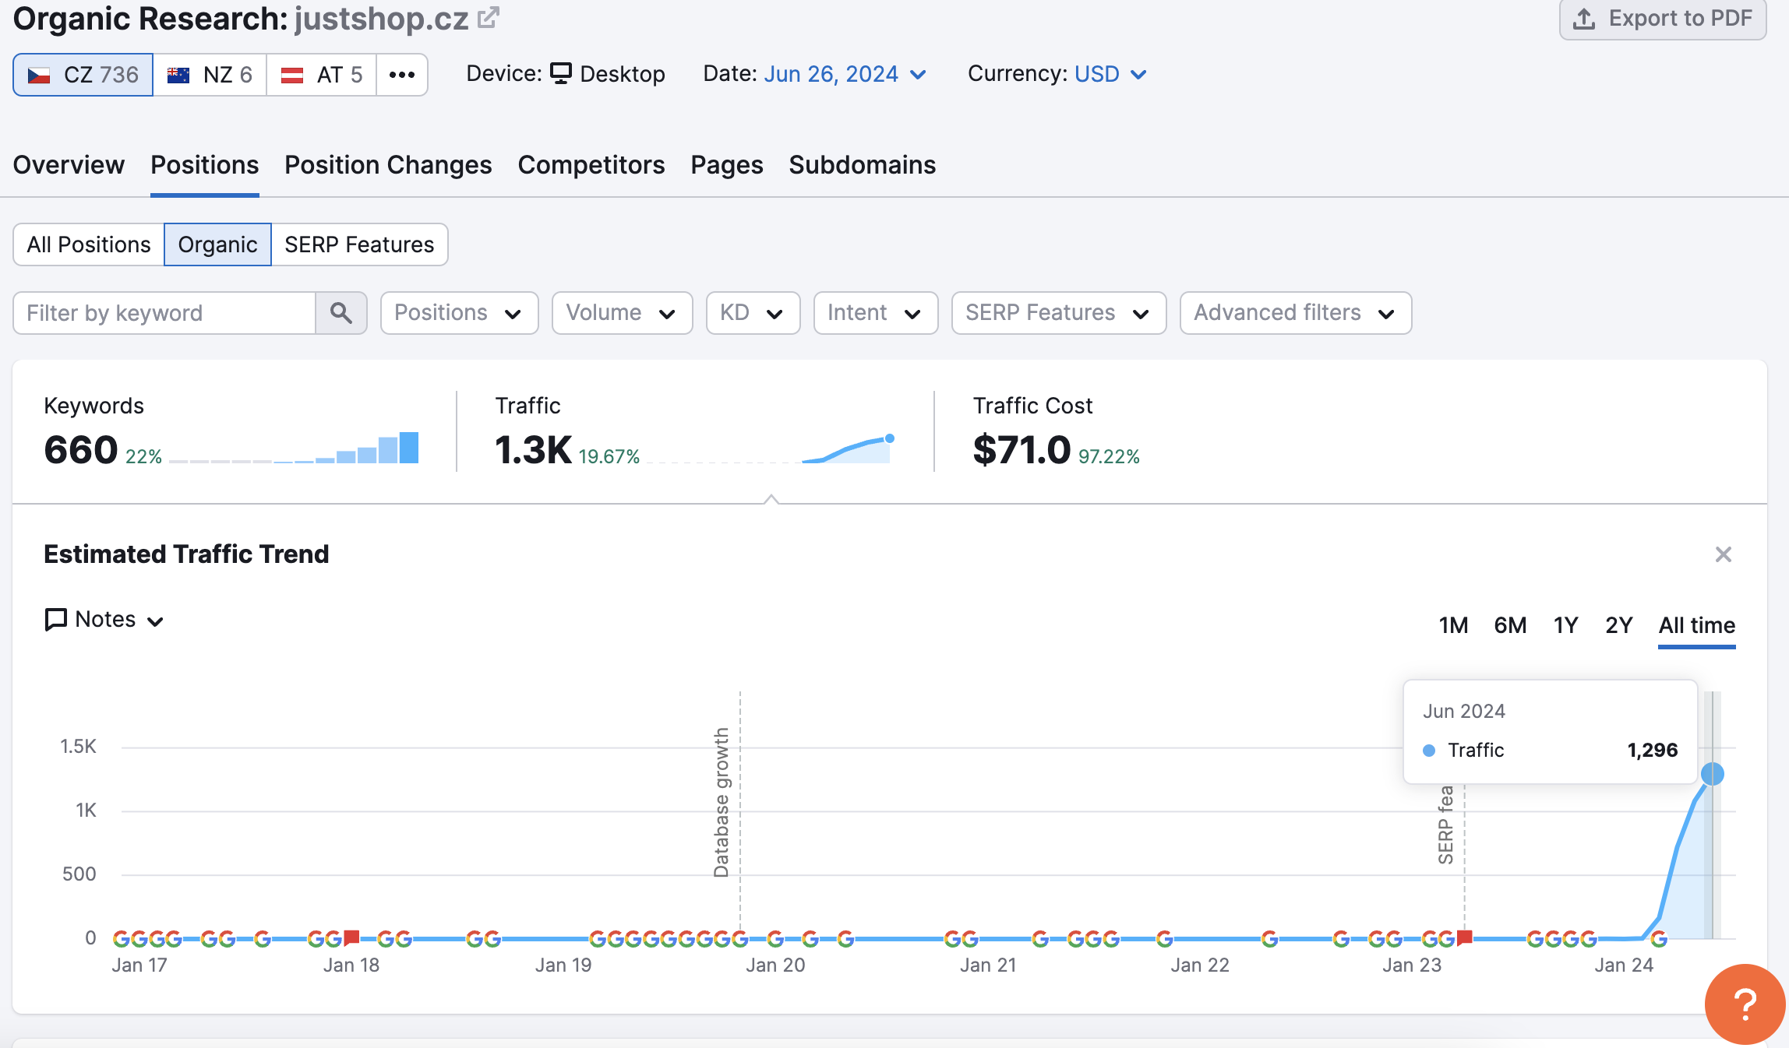The image size is (1789, 1048).
Task: Click Traffic trend sparkline
Action: (x=770, y=449)
